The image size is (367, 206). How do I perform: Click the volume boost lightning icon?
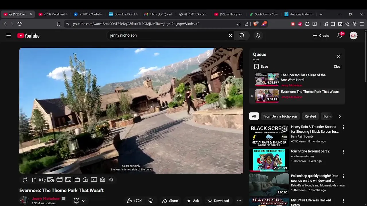42,180
